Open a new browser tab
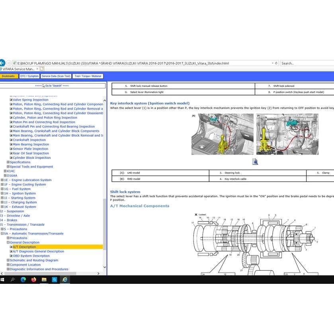The image size is (334, 334). click(x=42, y=69)
